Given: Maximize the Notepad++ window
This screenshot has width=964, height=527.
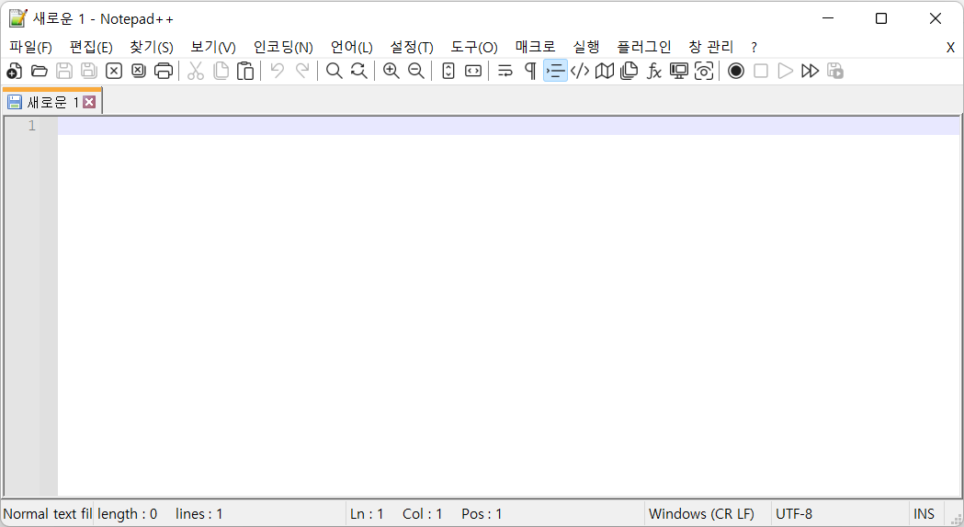Looking at the screenshot, I should (x=881, y=18).
